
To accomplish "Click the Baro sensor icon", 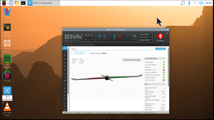I will point(114,37).
